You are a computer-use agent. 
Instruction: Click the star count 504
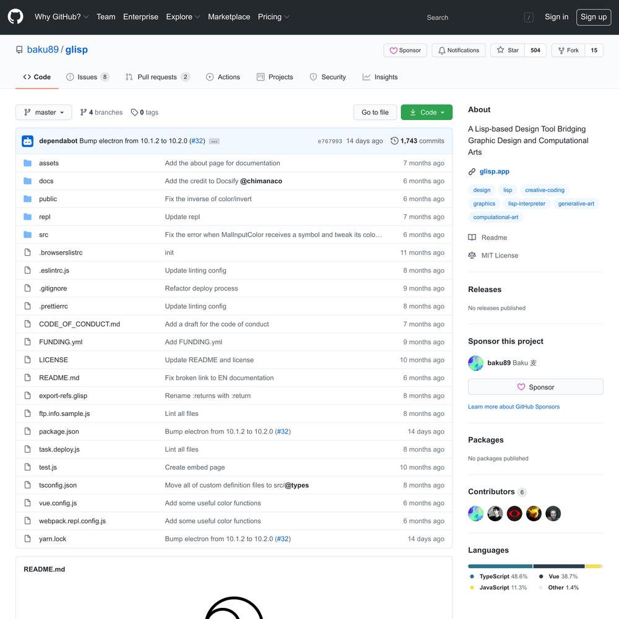tap(535, 50)
